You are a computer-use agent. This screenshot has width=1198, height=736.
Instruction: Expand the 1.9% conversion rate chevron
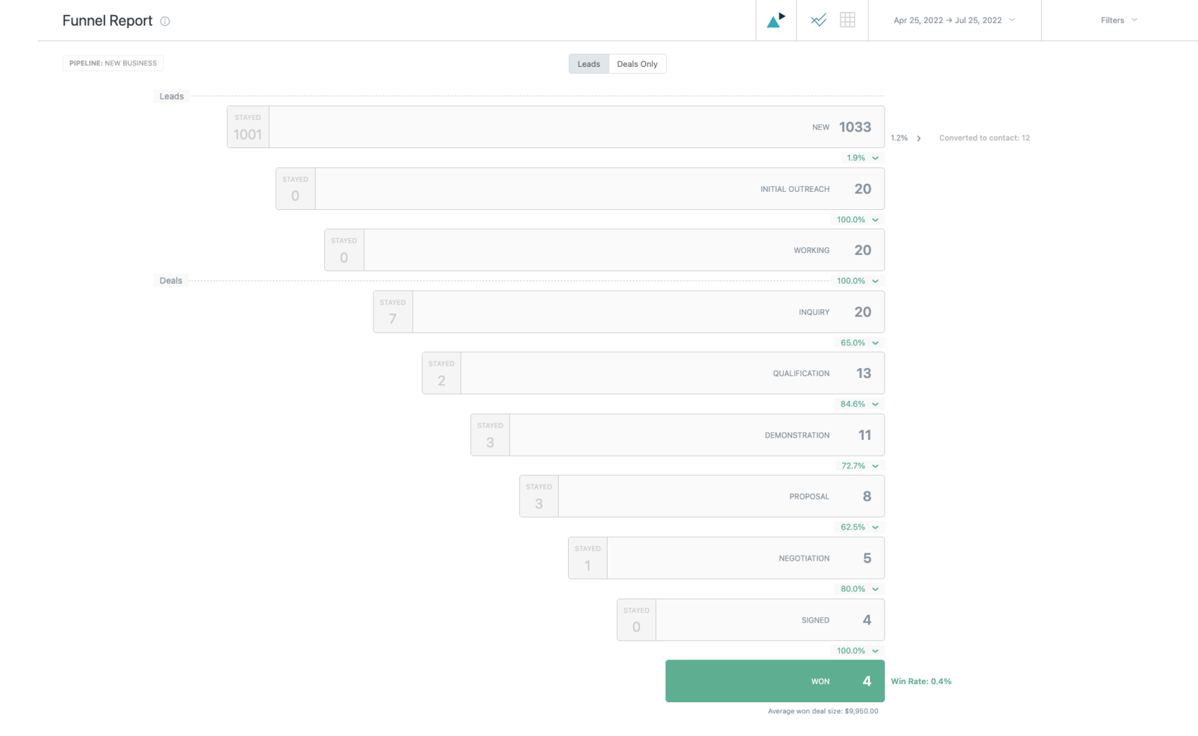875,158
